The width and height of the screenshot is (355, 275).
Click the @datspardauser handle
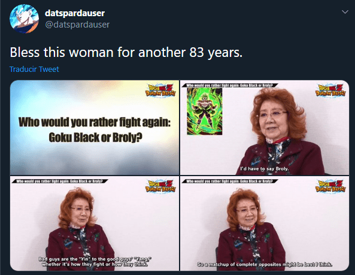[x=77, y=25]
